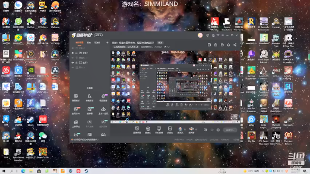
Task: Open Uplay desktop shortcut
Action: (x=251, y=121)
